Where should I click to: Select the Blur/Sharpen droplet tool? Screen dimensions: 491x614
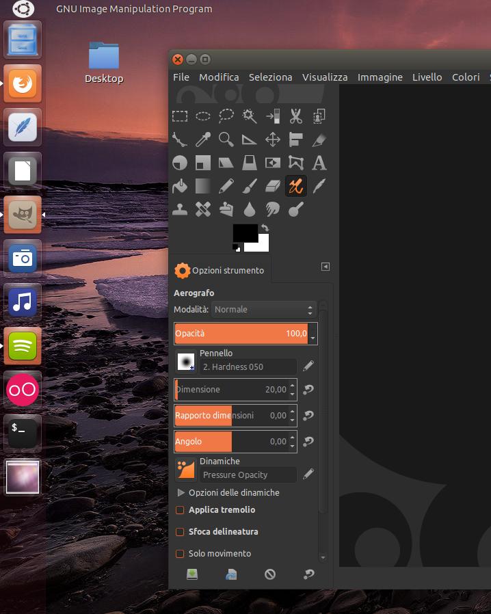point(250,209)
